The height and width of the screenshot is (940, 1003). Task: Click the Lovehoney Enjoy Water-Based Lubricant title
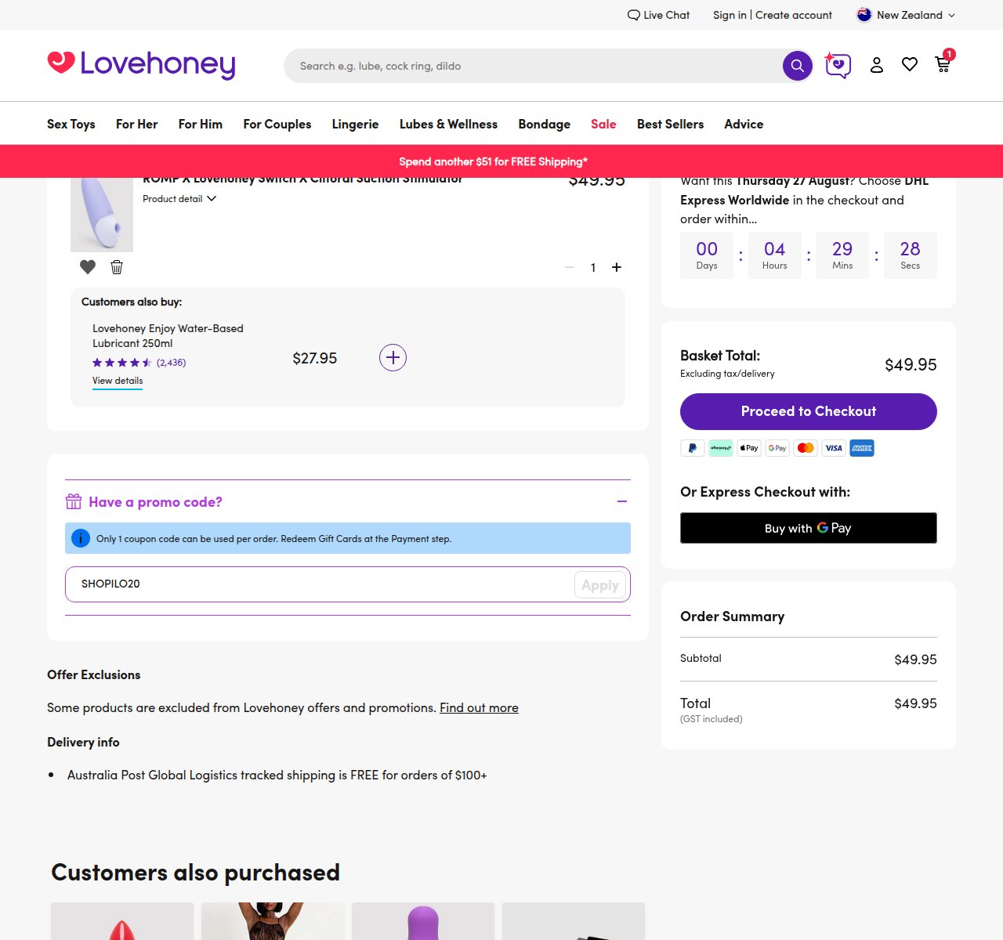point(168,335)
